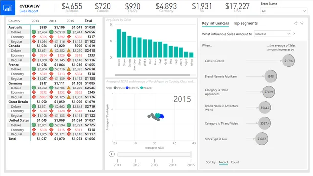Click the Great Britain row label
This screenshot has width=313, height=176.
tap(18, 102)
